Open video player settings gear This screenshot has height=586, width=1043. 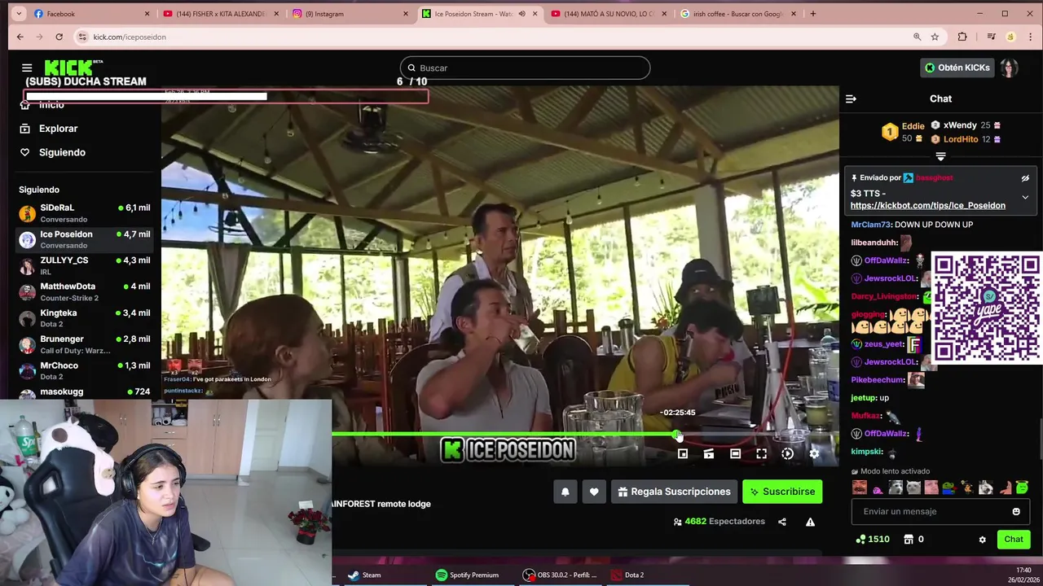tap(814, 454)
